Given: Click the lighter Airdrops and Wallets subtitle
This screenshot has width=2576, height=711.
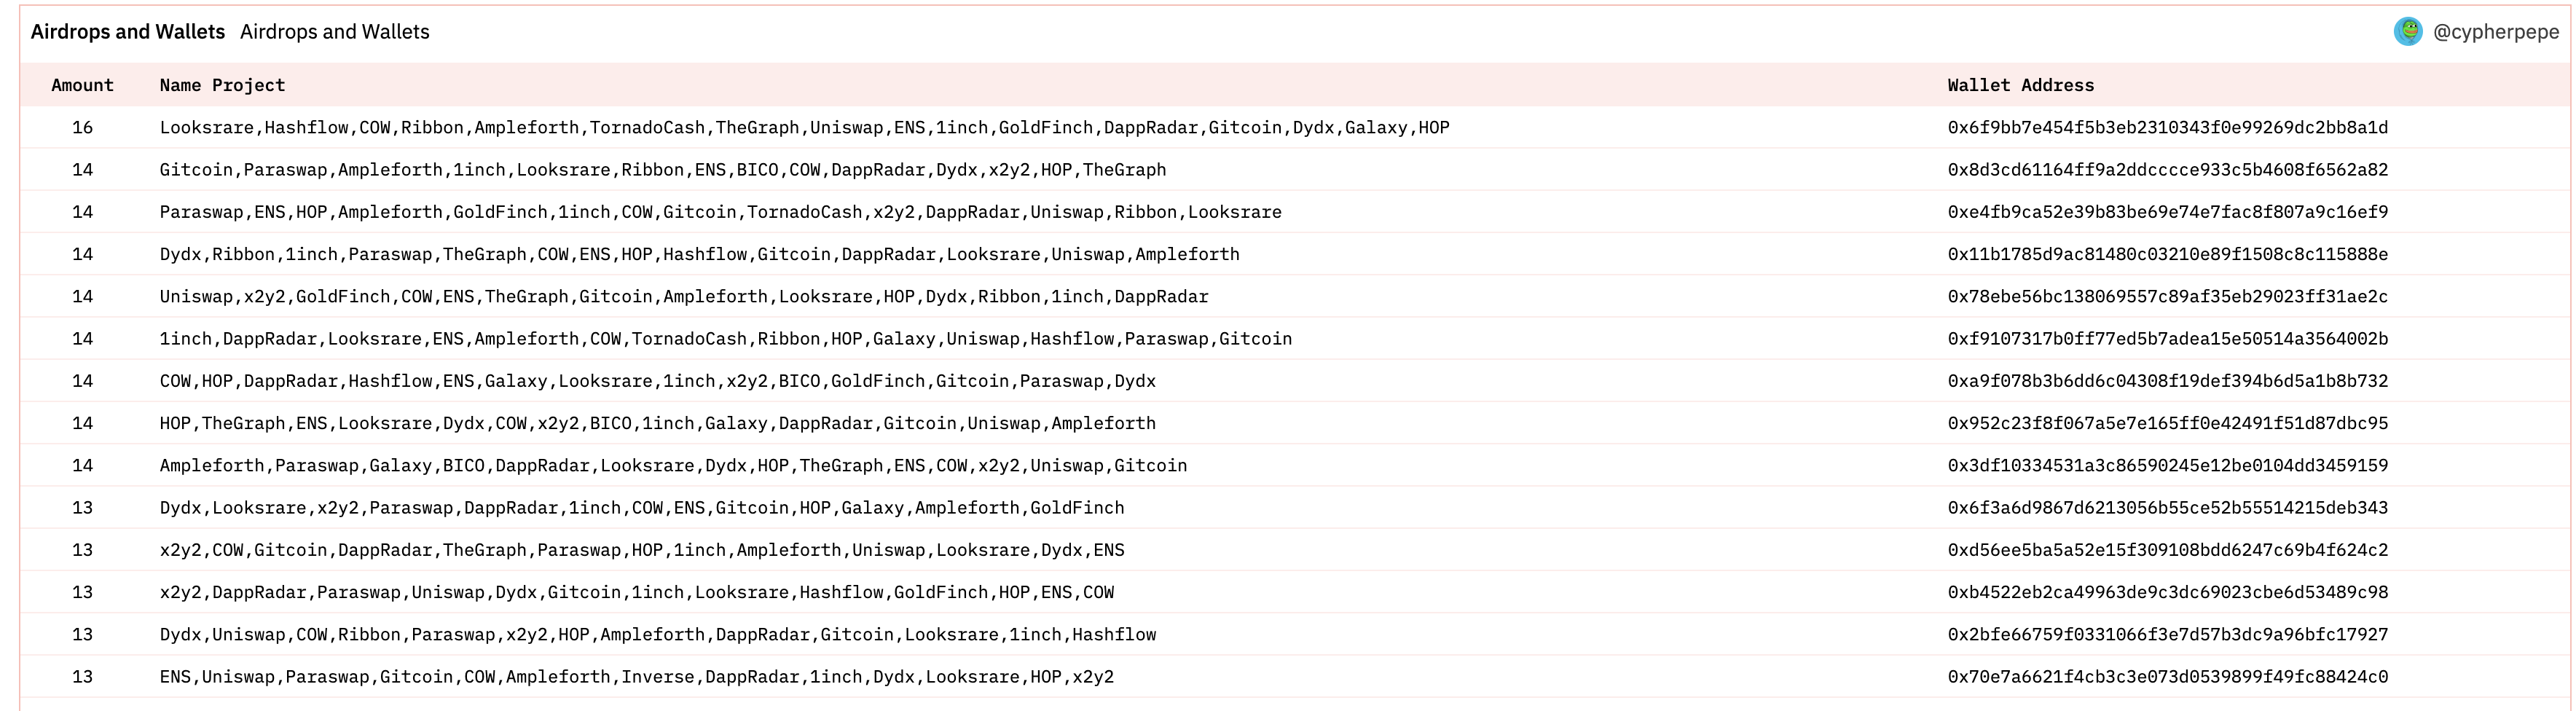Looking at the screenshot, I should [335, 32].
